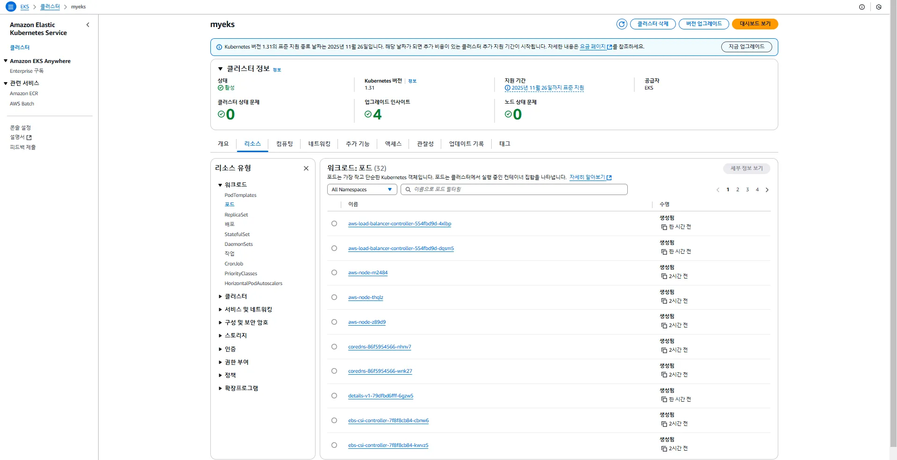
Task: Open the 요금 페이지 link
Action: pos(596,47)
